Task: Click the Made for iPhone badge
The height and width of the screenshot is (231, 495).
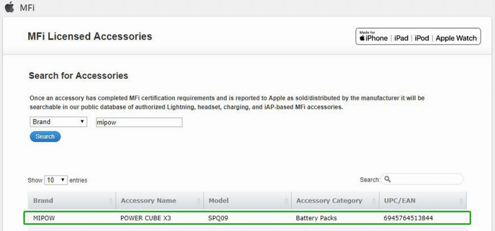Action: click(x=418, y=36)
